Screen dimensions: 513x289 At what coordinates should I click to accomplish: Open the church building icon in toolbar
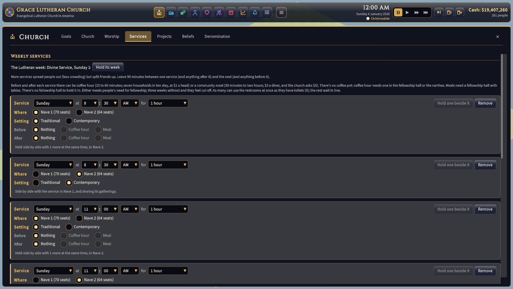[x=159, y=13]
